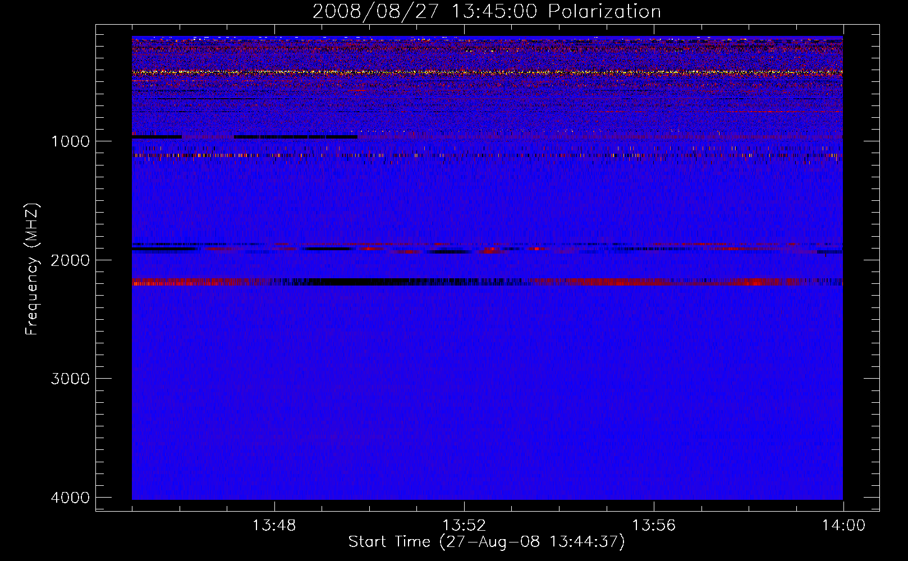This screenshot has width=908, height=561.
Task: Click the red-black interference band near 2200 MHz
Action: coord(487,282)
